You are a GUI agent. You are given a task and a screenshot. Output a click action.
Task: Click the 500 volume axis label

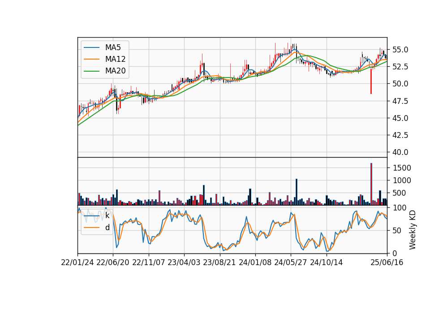click(x=400, y=193)
